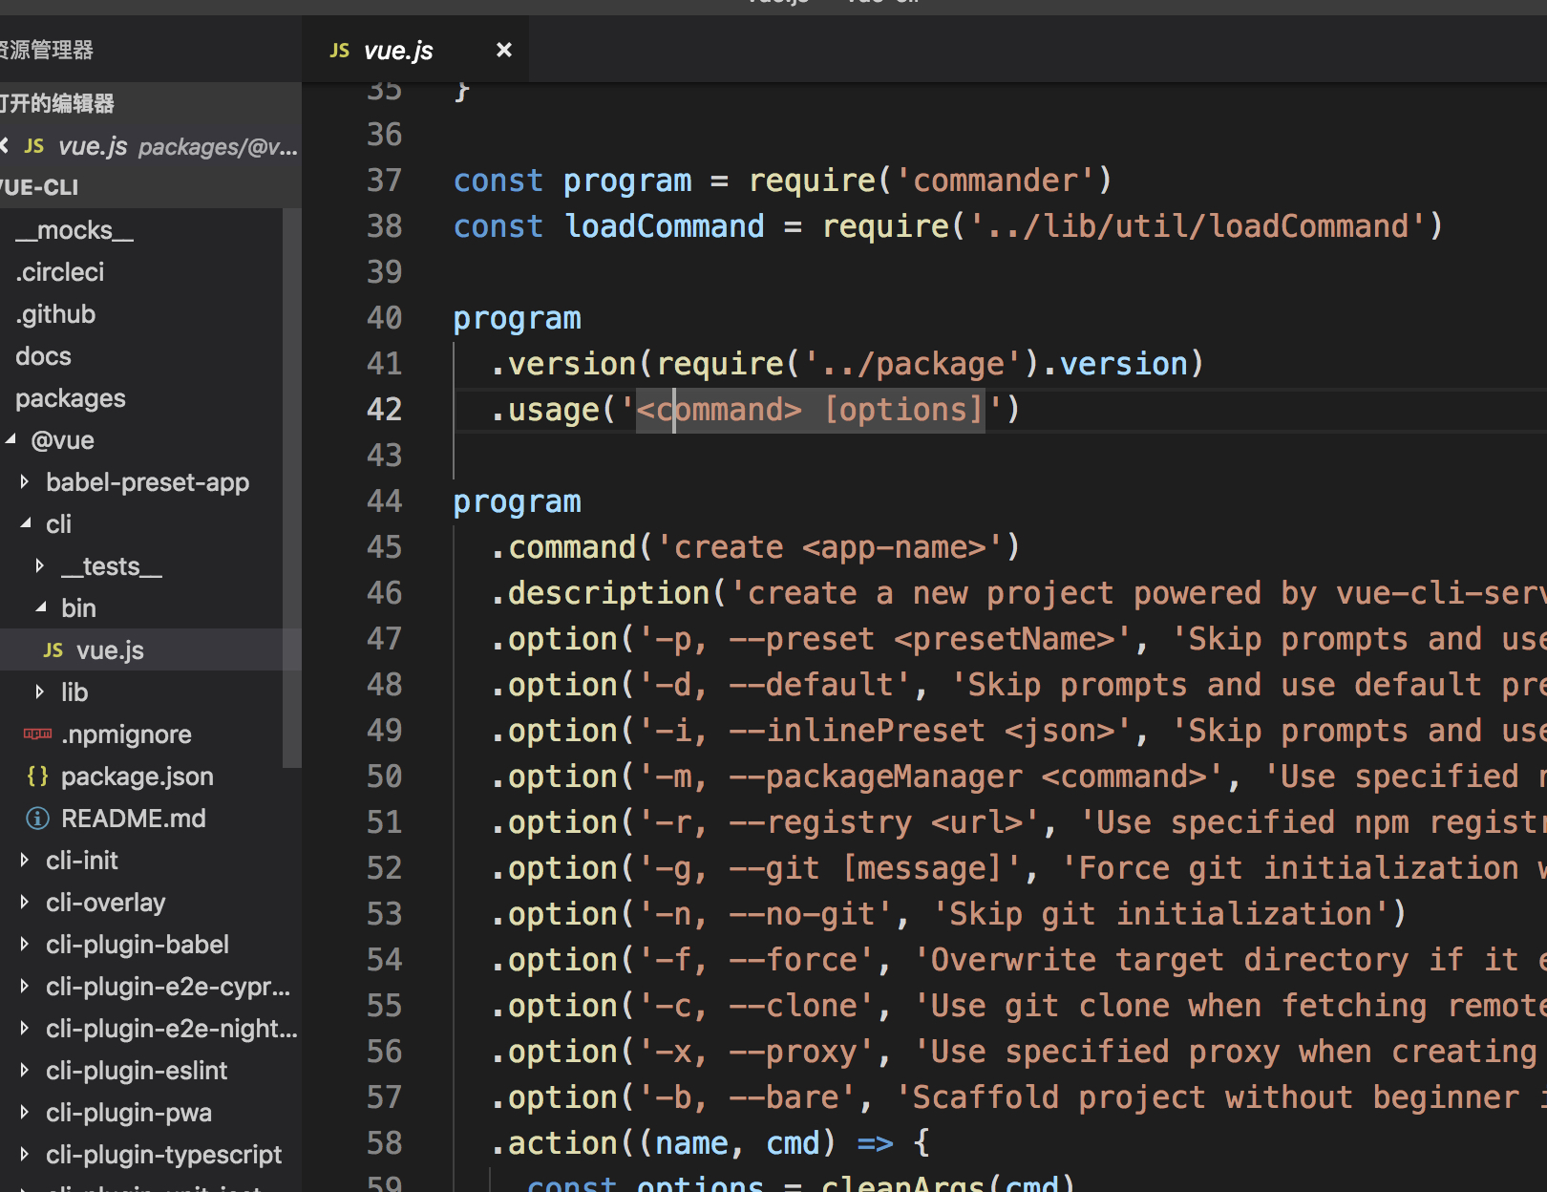The height and width of the screenshot is (1192, 1547).
Task: Click the npm icon beside .npmignore
Action: click(x=37, y=734)
